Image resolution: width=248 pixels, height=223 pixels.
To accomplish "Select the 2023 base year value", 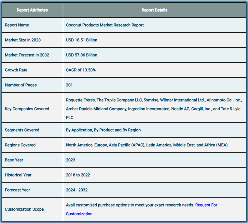I will [70, 160].
